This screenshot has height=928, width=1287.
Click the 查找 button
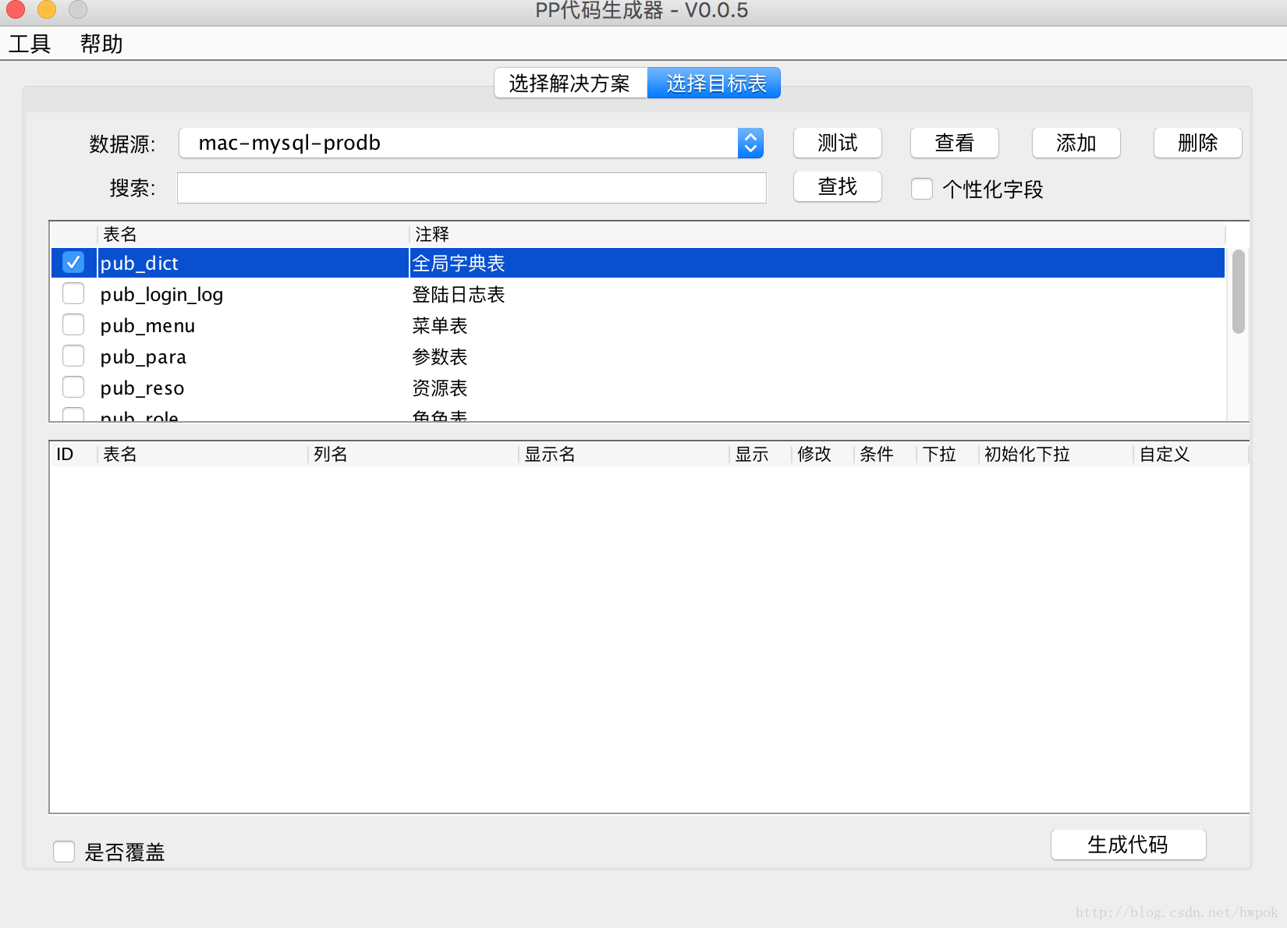(x=838, y=186)
